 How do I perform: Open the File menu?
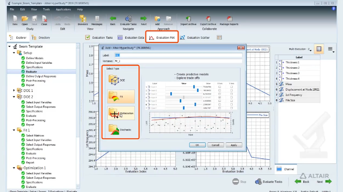point(12,10)
